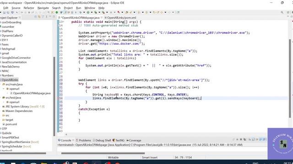The width and height of the screenshot is (293, 164).
Task: Click the Save icon in the main toolbar
Action: click(x=4, y=12)
